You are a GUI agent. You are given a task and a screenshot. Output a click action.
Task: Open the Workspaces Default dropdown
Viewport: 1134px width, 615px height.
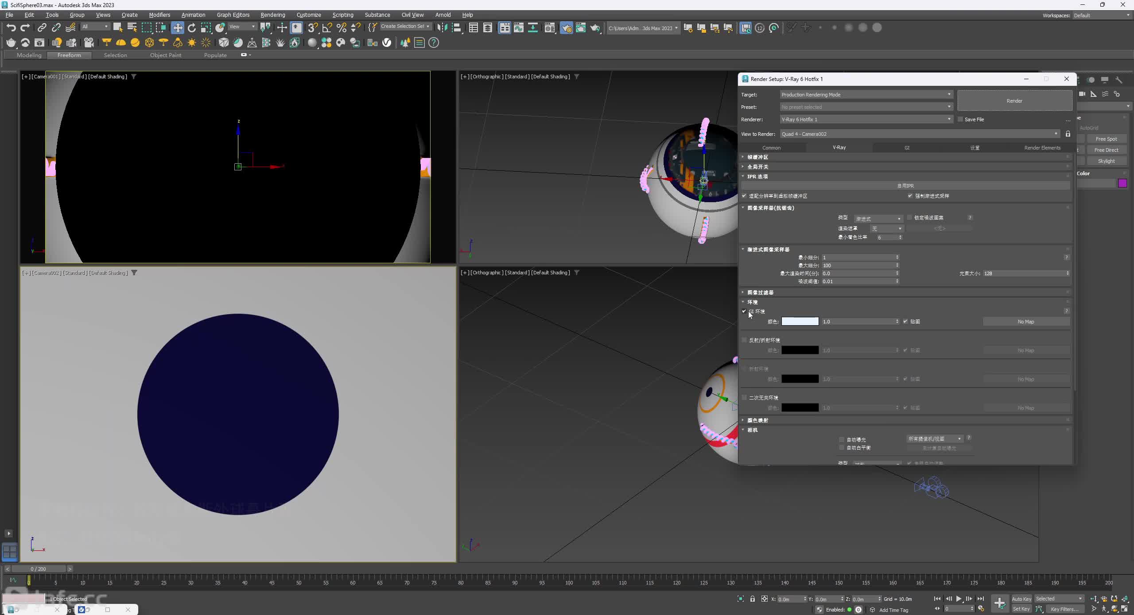coord(1102,15)
